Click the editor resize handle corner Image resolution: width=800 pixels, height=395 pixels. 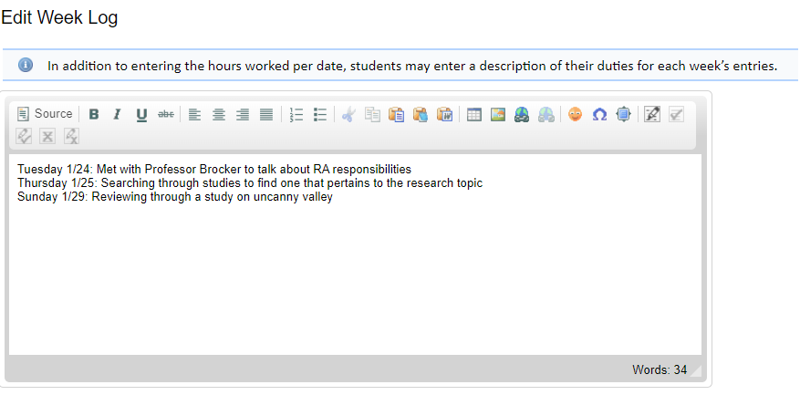[x=696, y=371]
